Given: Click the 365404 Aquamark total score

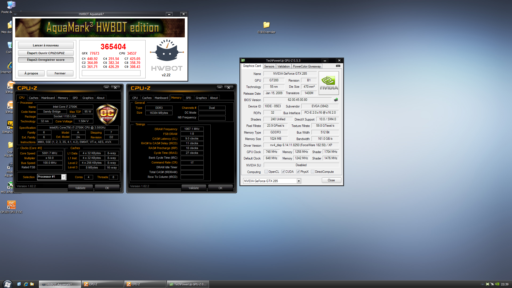Looking at the screenshot, I should coord(113,47).
